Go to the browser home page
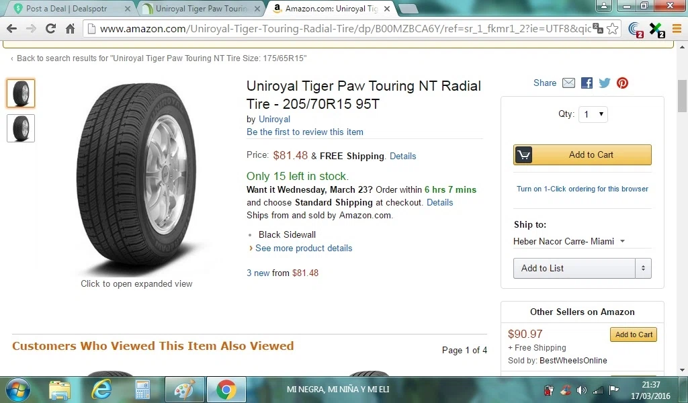688x403 pixels. click(x=70, y=29)
